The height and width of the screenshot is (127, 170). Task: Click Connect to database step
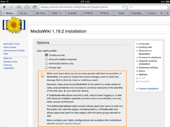click(150, 57)
